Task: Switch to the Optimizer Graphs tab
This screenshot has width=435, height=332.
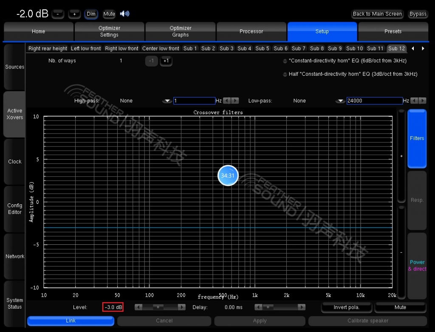Action: 181,31
